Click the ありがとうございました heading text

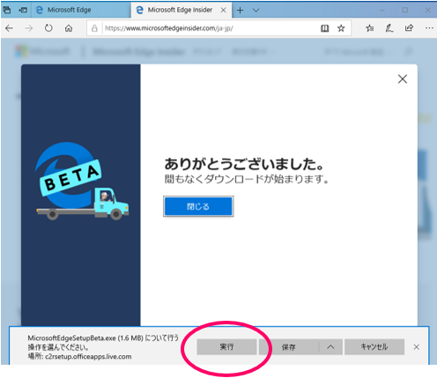coord(244,164)
